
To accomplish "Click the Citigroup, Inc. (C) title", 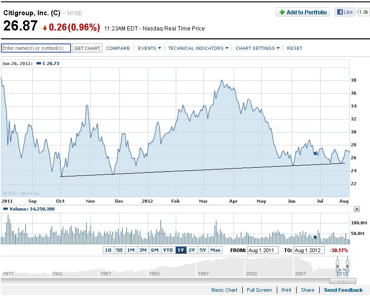I will coord(32,13).
